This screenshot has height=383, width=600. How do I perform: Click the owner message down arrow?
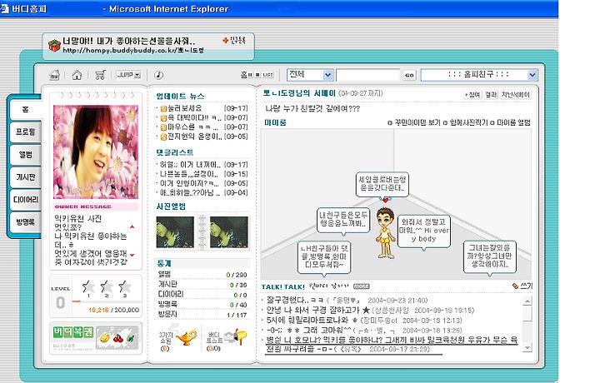point(132,255)
